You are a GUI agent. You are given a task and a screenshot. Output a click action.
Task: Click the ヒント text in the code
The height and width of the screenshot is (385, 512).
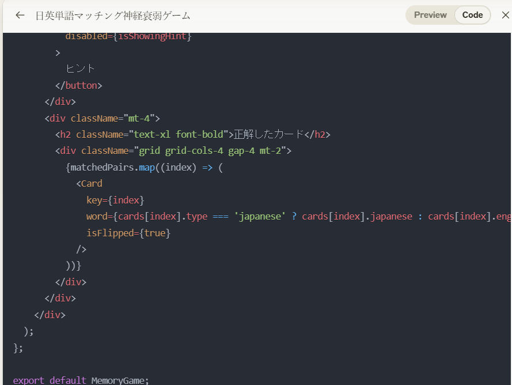pos(81,69)
